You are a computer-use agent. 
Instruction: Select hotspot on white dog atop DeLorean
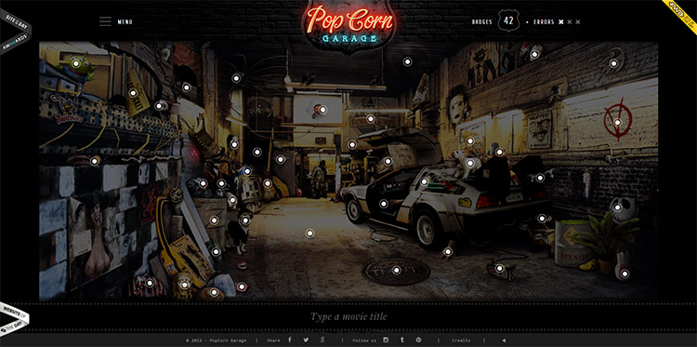(470, 163)
